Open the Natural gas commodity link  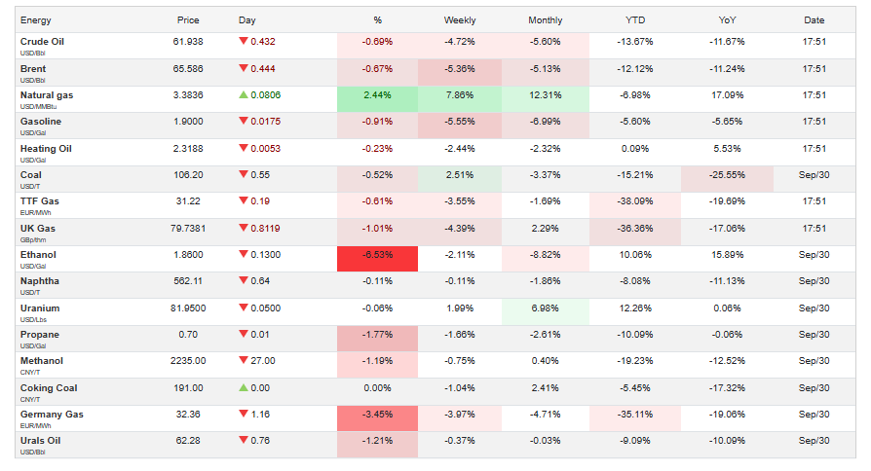click(47, 95)
